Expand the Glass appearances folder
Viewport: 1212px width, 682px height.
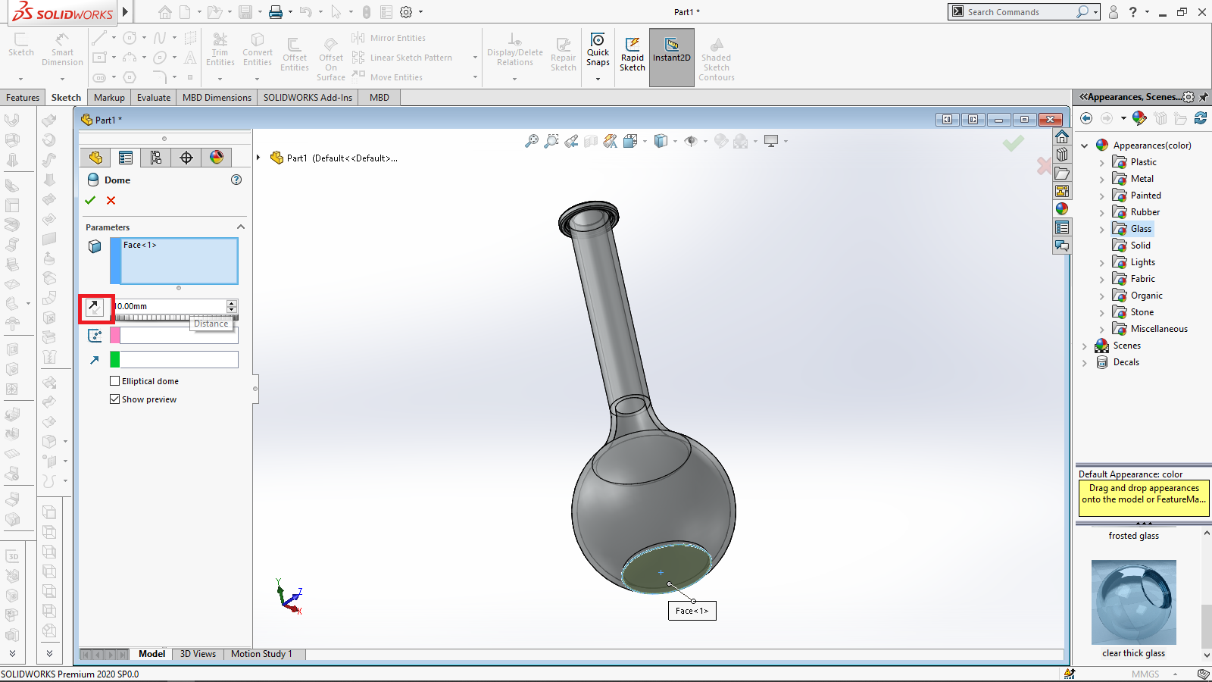tap(1101, 229)
